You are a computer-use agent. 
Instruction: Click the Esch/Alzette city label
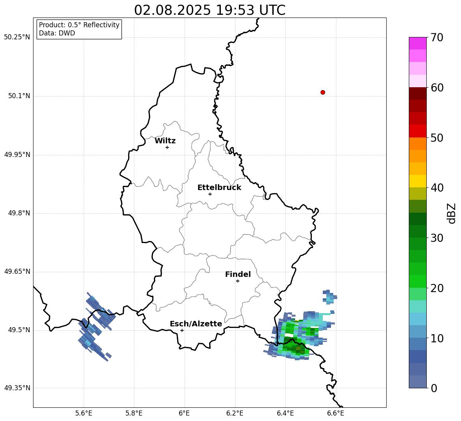pos(196,324)
